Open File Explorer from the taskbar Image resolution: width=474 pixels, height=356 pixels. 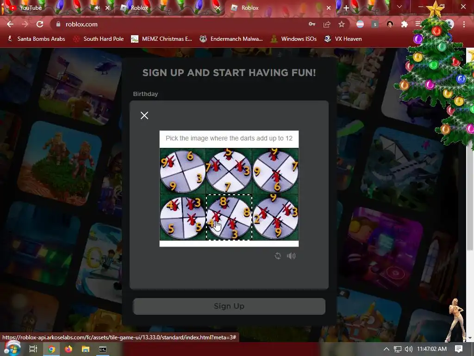(x=86, y=350)
